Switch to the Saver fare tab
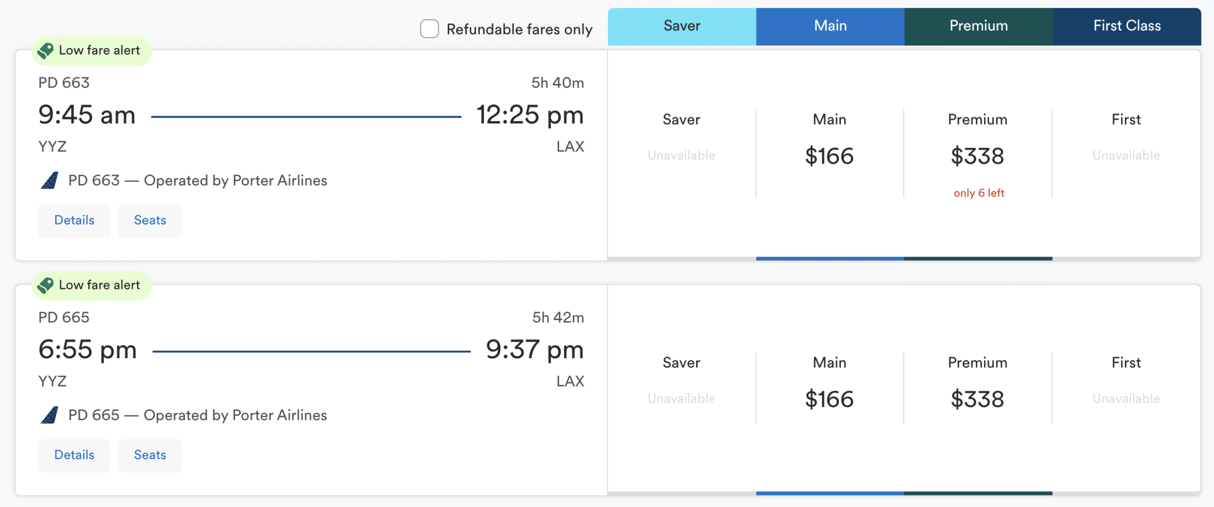Viewport: 1214px width, 507px height. [x=681, y=26]
